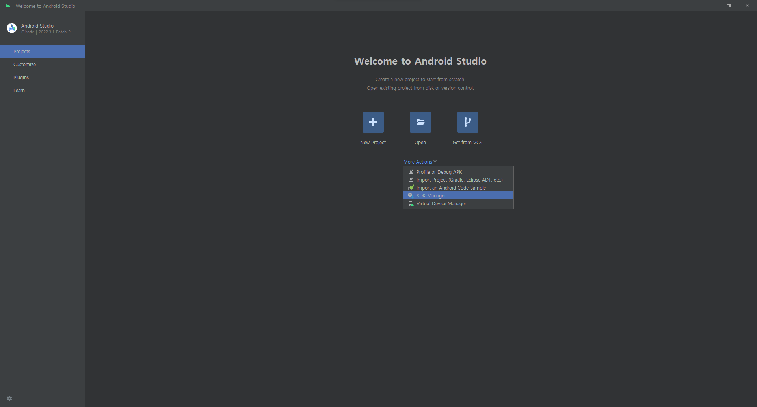Click the Open folder icon
Viewport: 757px width, 407px height.
point(420,122)
